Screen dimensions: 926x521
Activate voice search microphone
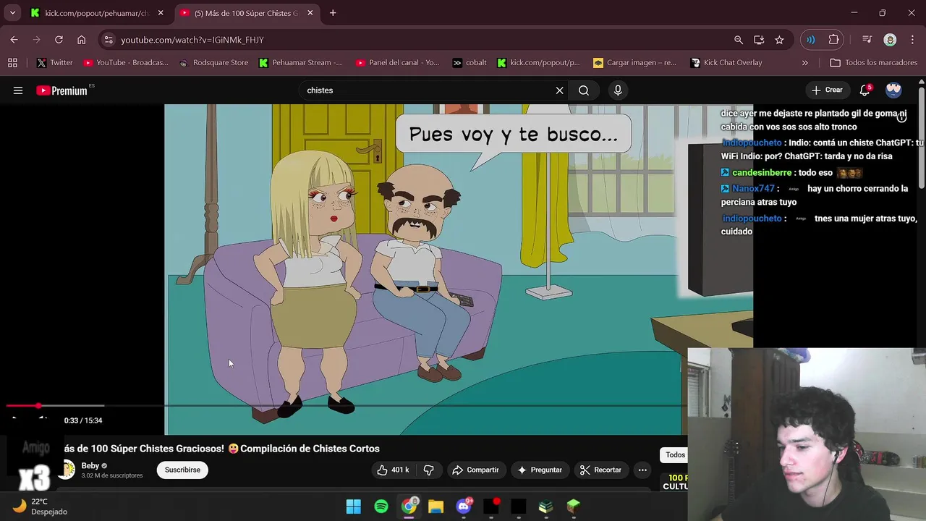(x=618, y=90)
